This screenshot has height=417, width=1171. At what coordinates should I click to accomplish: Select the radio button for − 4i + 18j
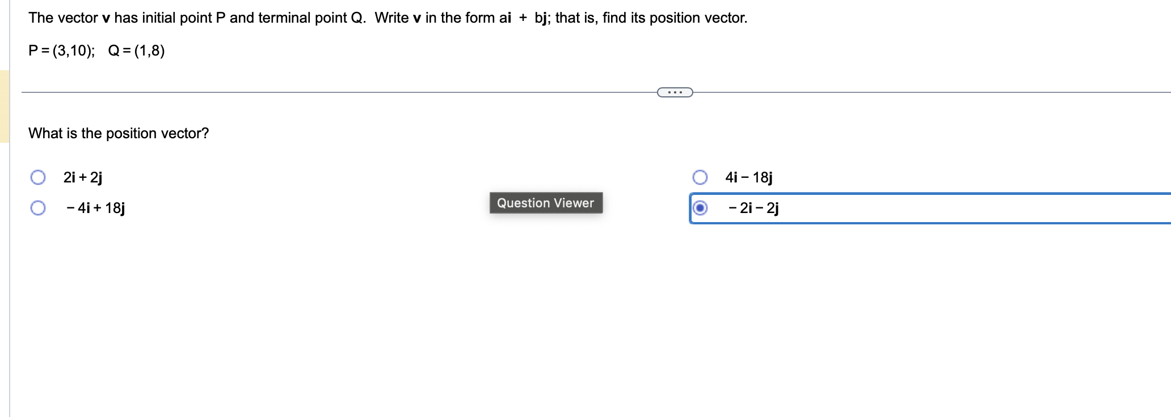37,208
